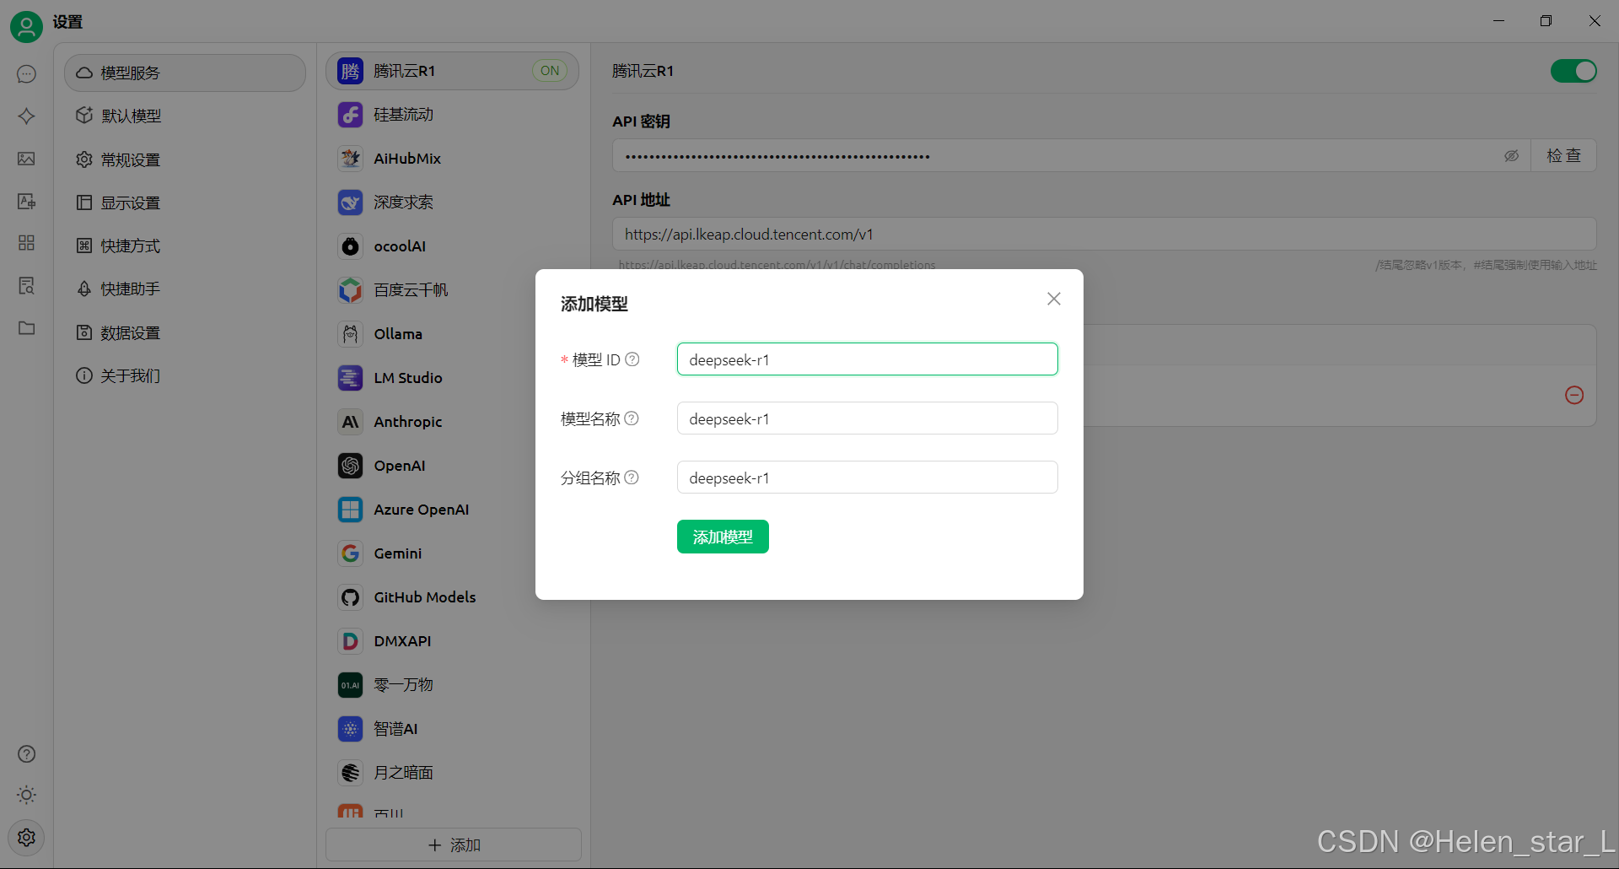Select Gemini provider

[x=431, y=553]
